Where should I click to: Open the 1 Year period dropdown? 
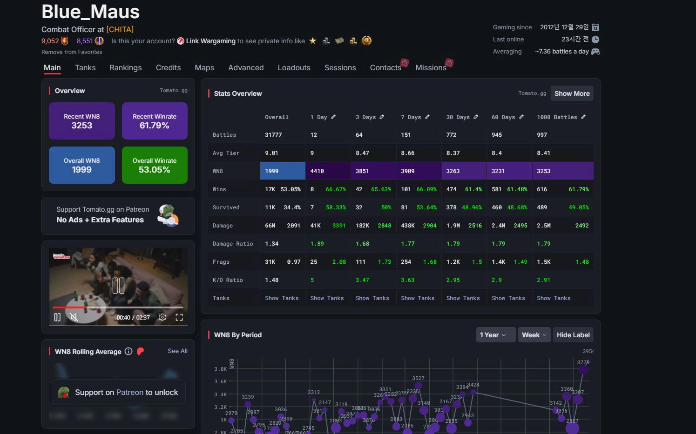click(x=496, y=335)
